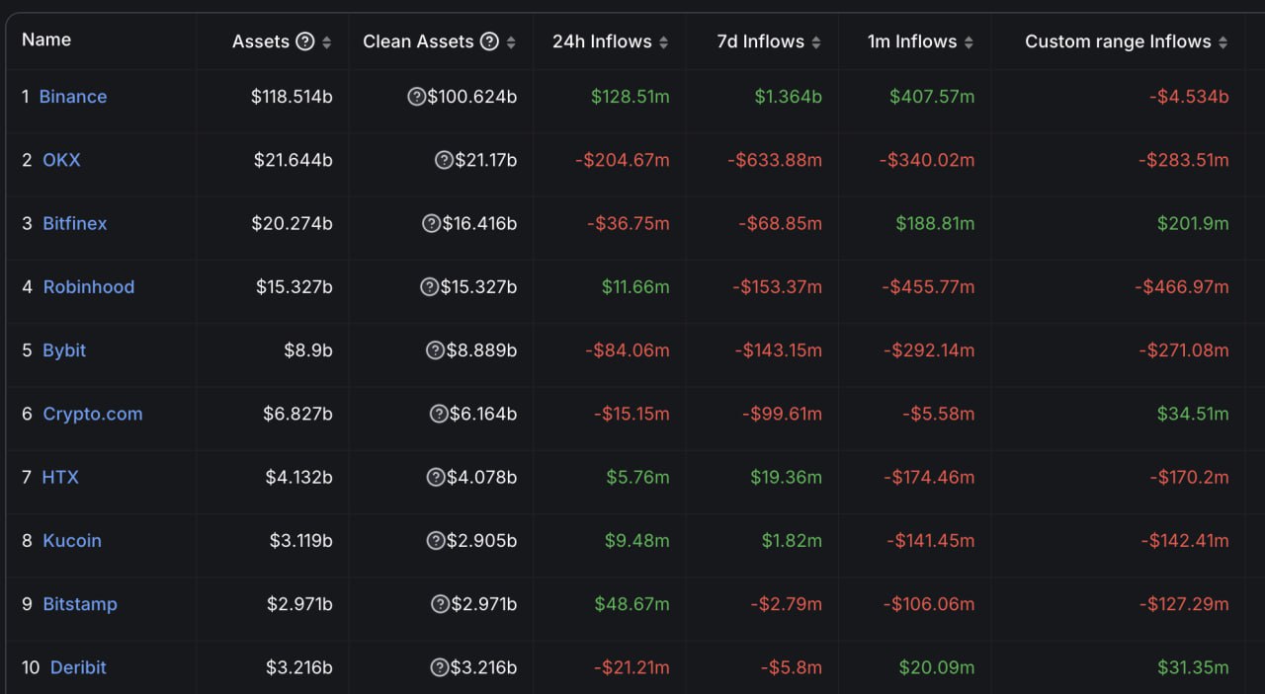The height and width of the screenshot is (694, 1265).
Task: Click the custom range value $34.51m
Action: pyautogui.click(x=1194, y=414)
